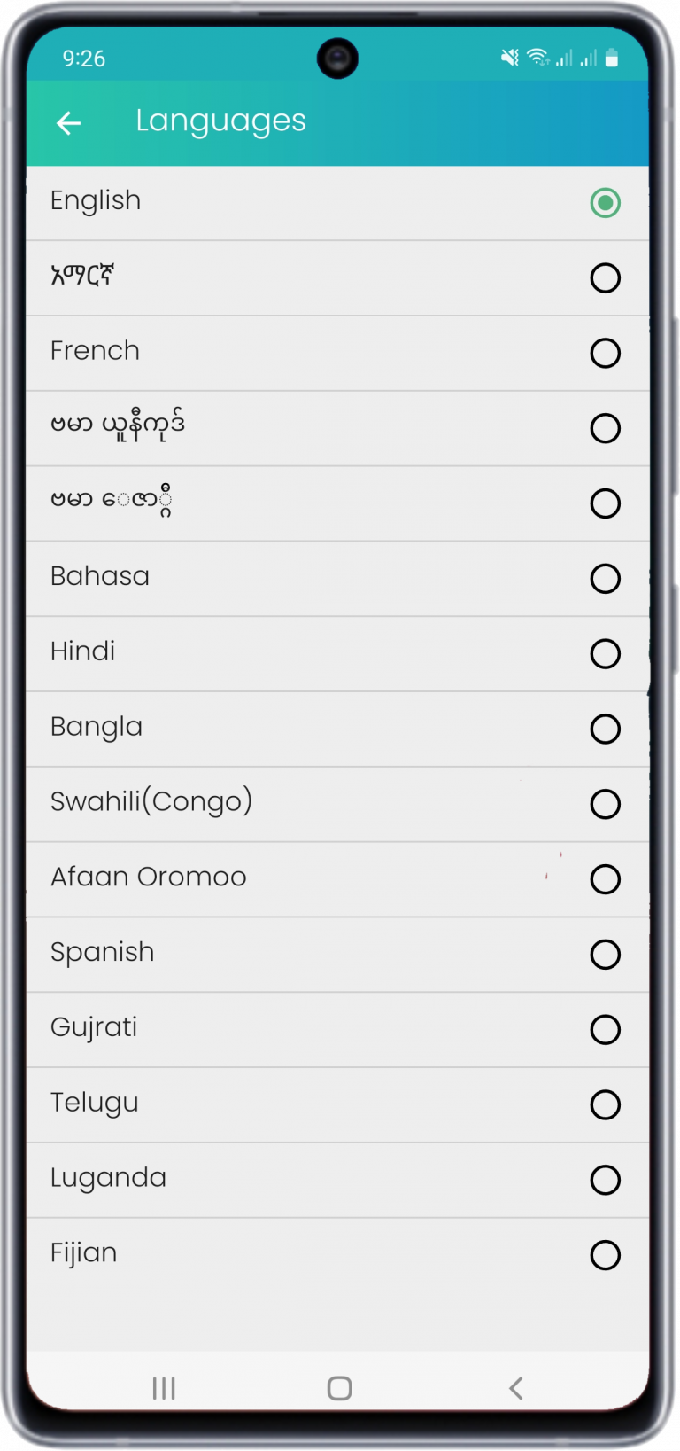Screen dimensions: 680x1451
Task: Pick the Amharic script language radio button
Action: tap(606, 278)
